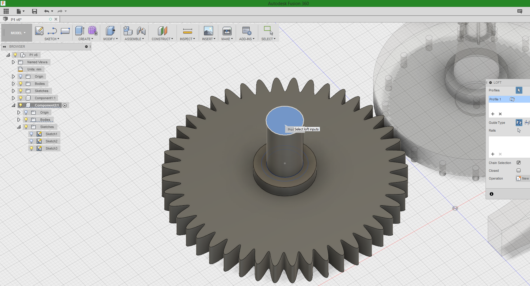Open the Undo history dropdown arrow
This screenshot has width=530, height=286.
tap(52, 11)
